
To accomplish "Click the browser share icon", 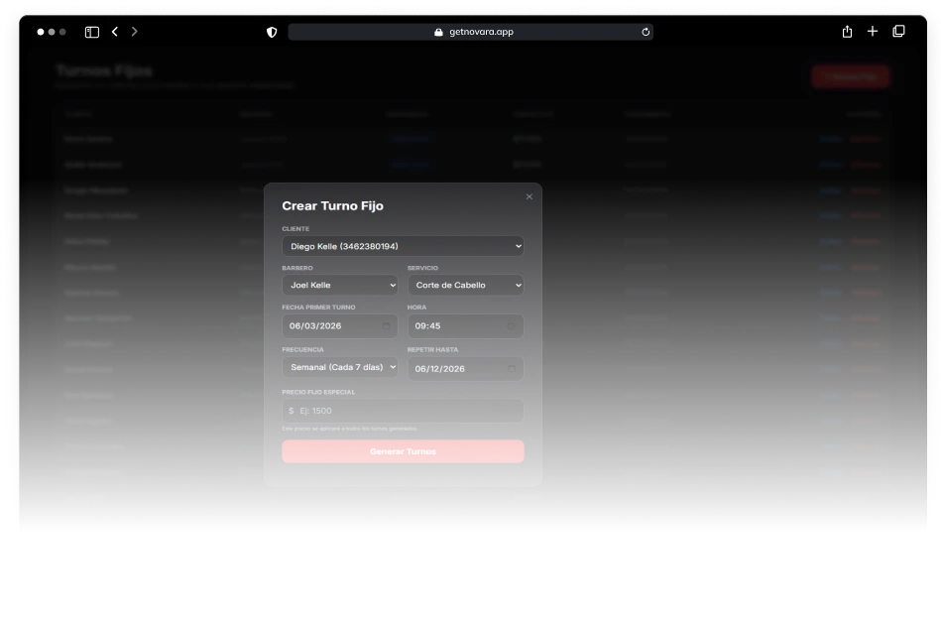I will [847, 32].
